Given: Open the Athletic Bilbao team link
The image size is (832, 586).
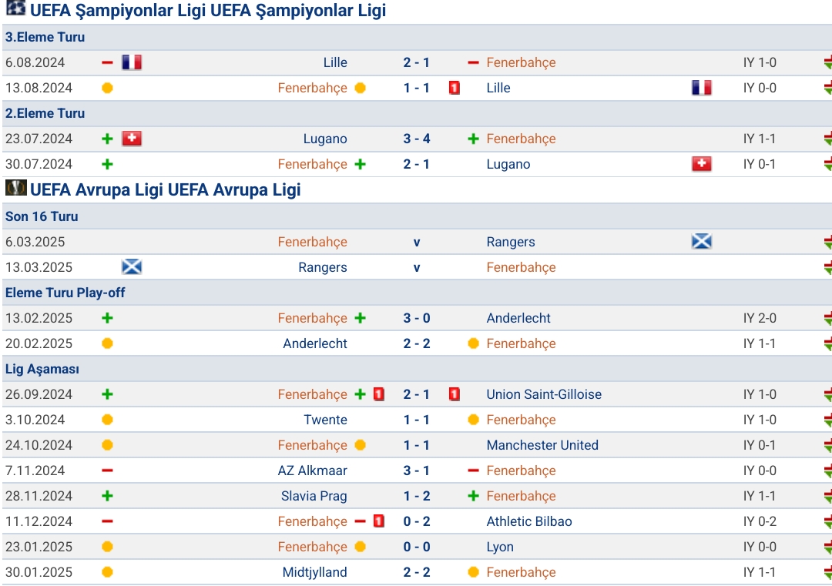Looking at the screenshot, I should [529, 521].
